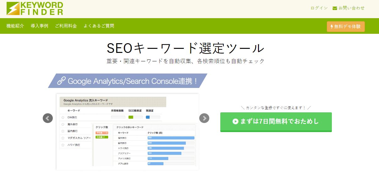Star the ハワイ旅行 keyword row

[x=63, y=145]
